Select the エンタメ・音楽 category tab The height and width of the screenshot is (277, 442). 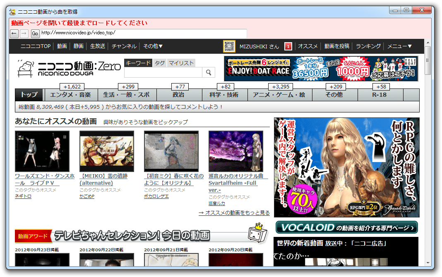click(x=70, y=95)
